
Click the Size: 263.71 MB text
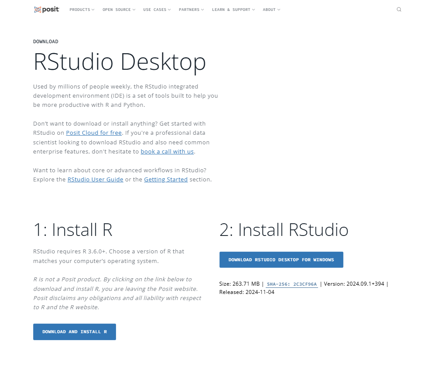(239, 284)
